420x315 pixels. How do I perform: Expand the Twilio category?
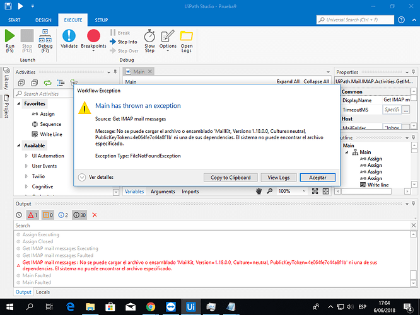click(26, 176)
